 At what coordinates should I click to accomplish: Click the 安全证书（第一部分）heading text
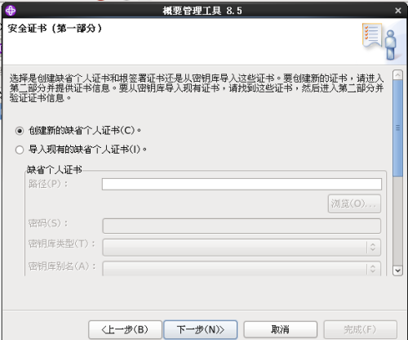coord(55,29)
